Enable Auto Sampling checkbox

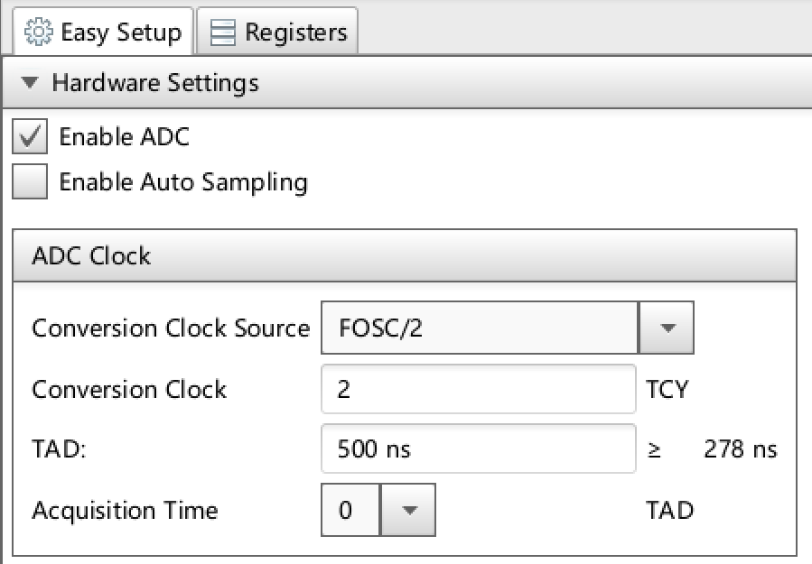tap(30, 181)
